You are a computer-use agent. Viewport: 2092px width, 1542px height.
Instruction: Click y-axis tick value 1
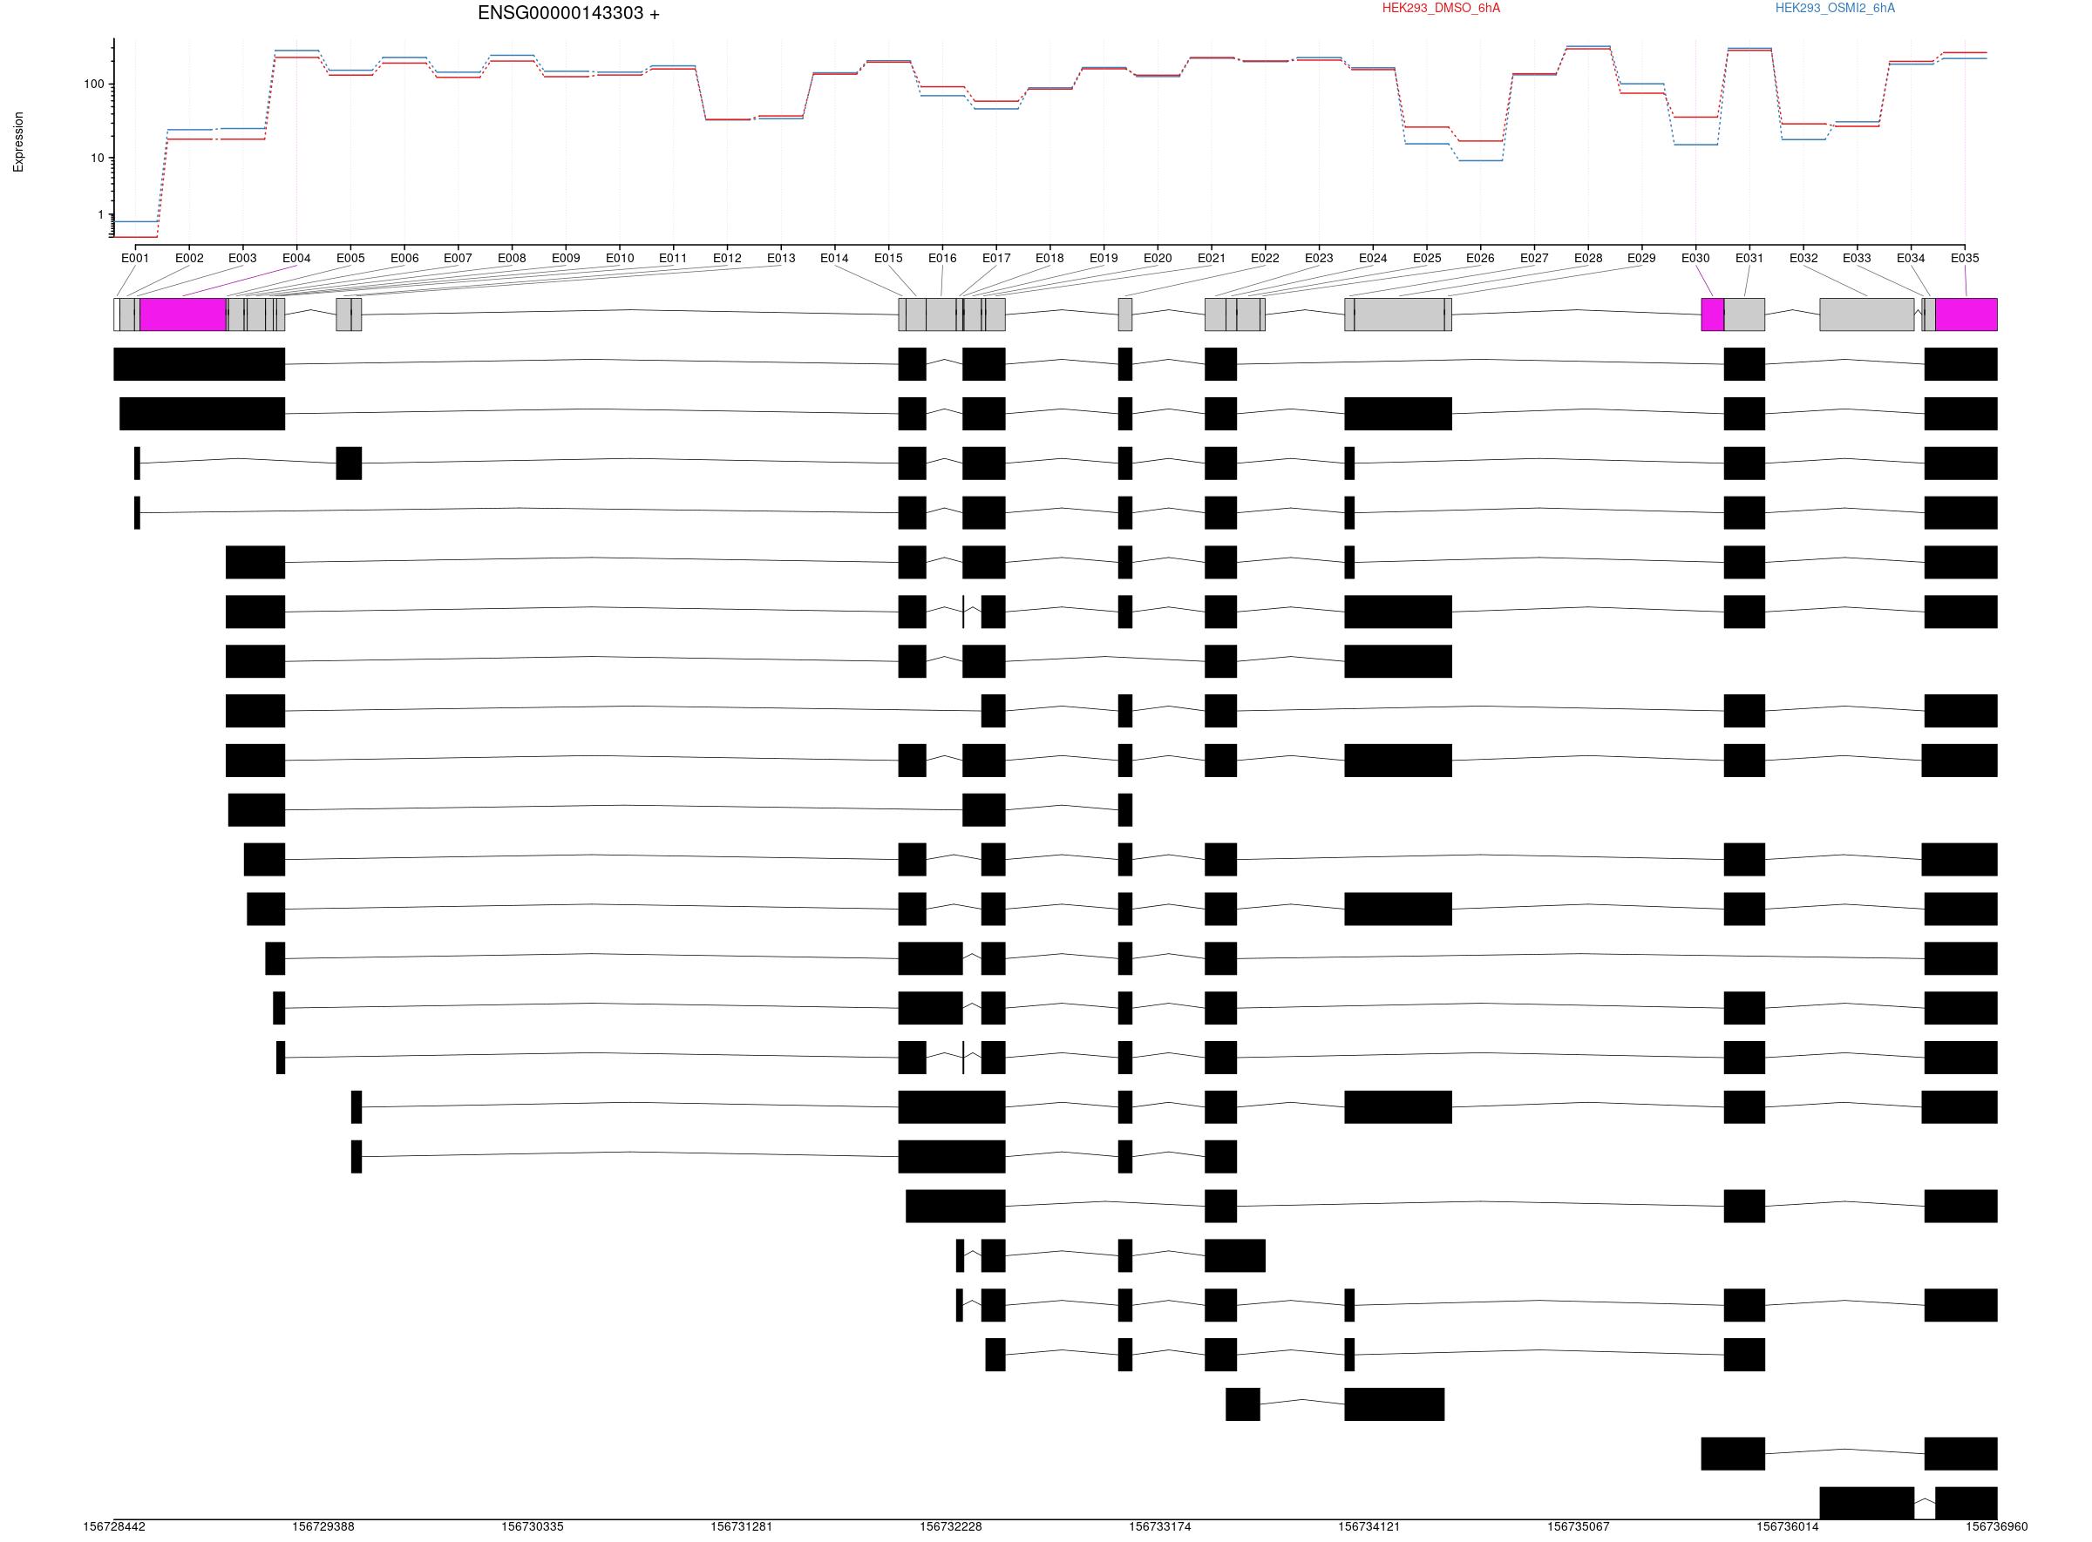coord(101,216)
